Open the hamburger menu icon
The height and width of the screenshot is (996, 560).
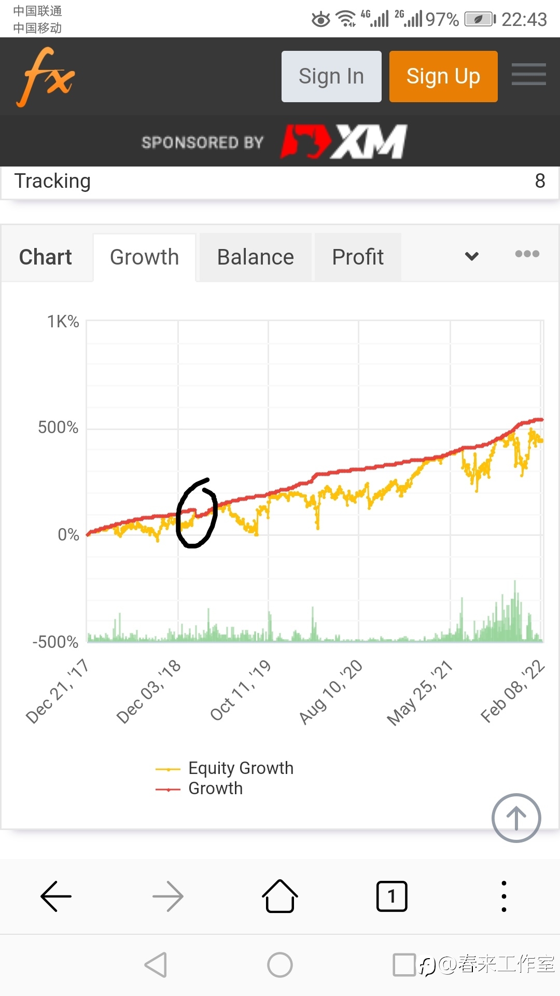[x=528, y=74]
